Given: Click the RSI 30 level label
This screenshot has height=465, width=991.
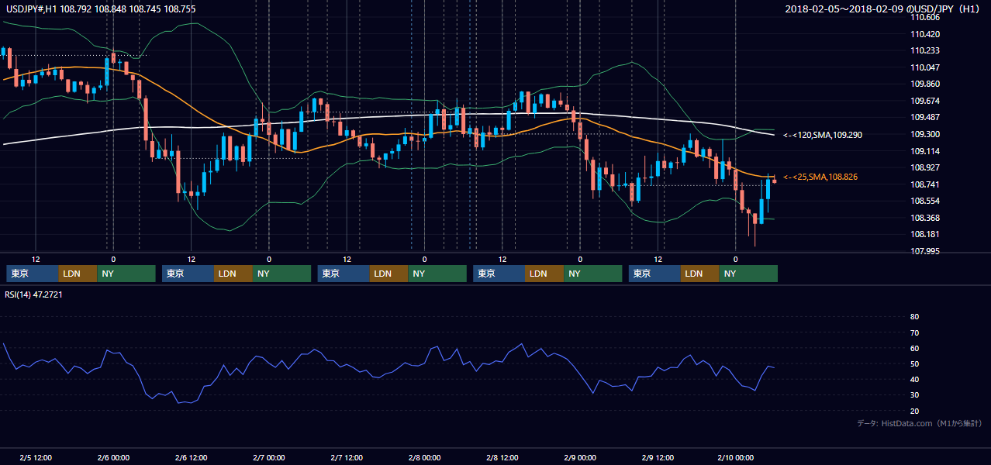Looking at the screenshot, I should (914, 394).
